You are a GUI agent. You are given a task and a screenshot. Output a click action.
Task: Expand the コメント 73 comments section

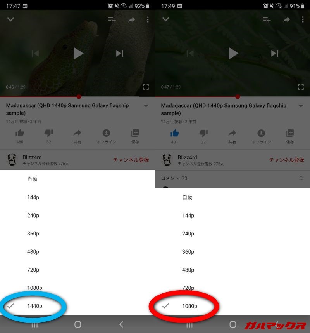click(232, 178)
